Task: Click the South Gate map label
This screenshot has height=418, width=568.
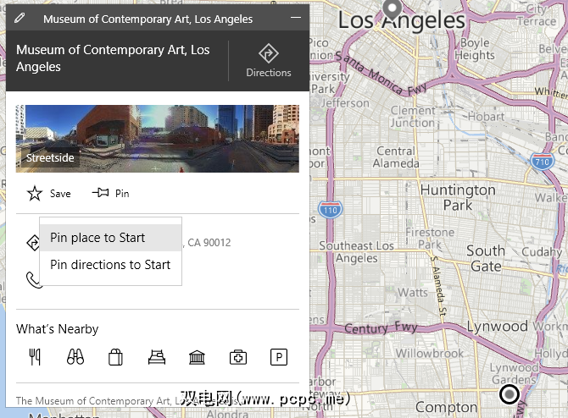Action: pos(486,259)
